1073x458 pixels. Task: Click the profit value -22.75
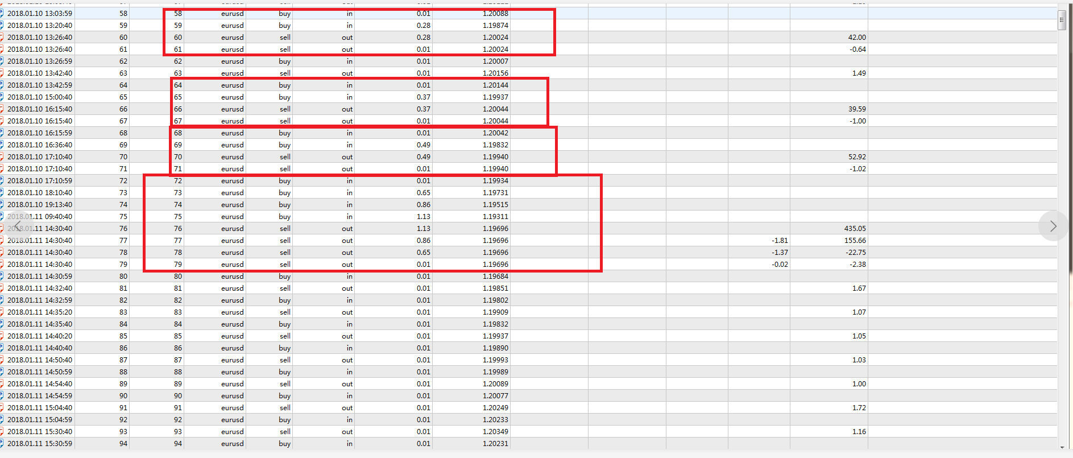[x=856, y=252]
